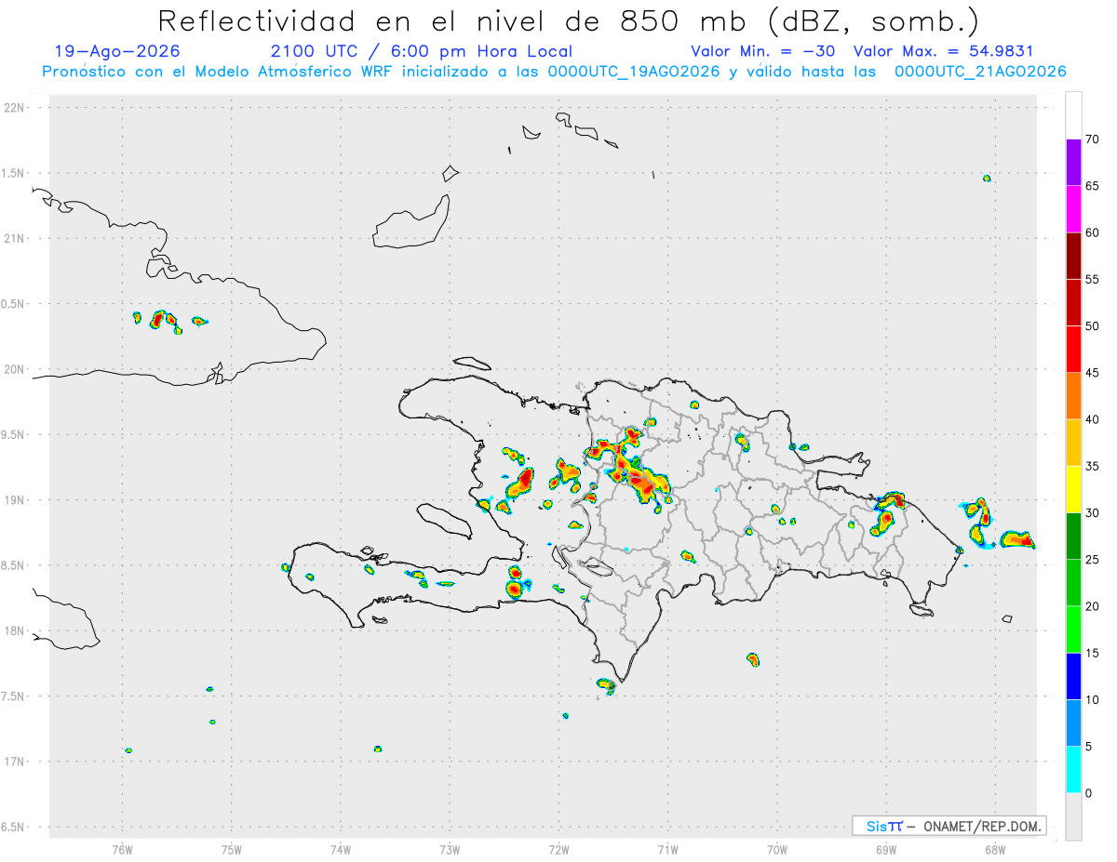Pick the dark maroon 55–60 dBZ swatch
1117x862 pixels.
(1073, 256)
